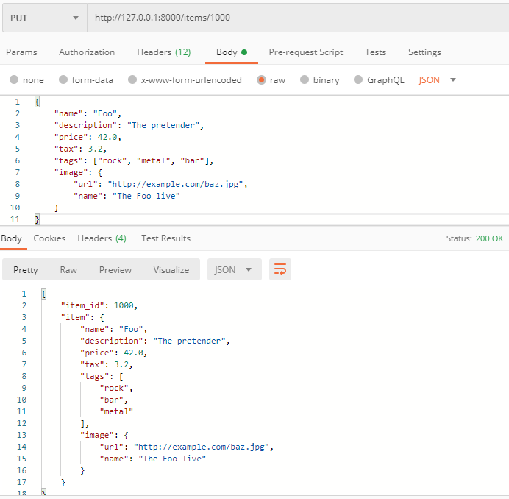509x499 pixels.
Task: Open response Cookies tab
Action: tap(49, 238)
